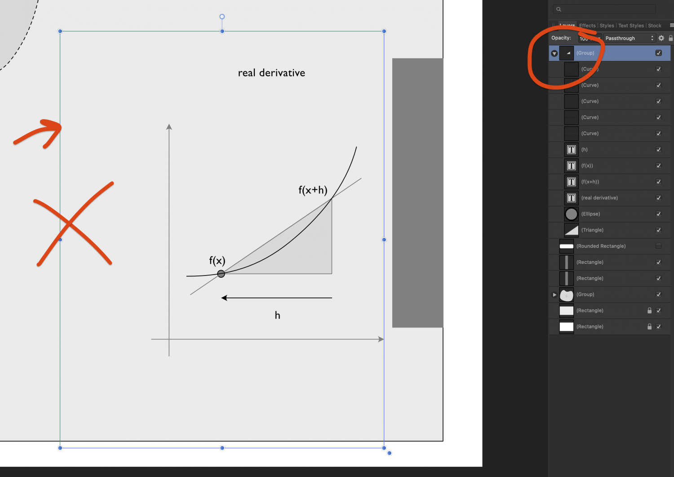
Task: Hide the real derivative text layer
Action: [x=658, y=198]
